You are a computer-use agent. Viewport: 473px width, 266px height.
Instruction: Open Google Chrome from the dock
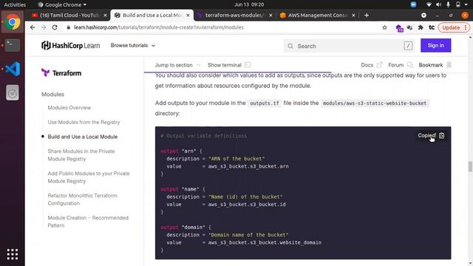point(13,22)
